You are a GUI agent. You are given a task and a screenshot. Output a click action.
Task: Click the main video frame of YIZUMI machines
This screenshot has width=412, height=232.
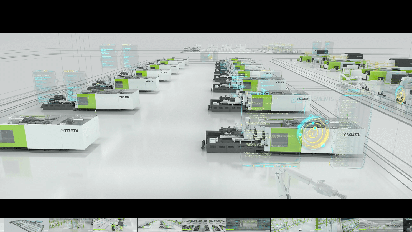pos(206,116)
